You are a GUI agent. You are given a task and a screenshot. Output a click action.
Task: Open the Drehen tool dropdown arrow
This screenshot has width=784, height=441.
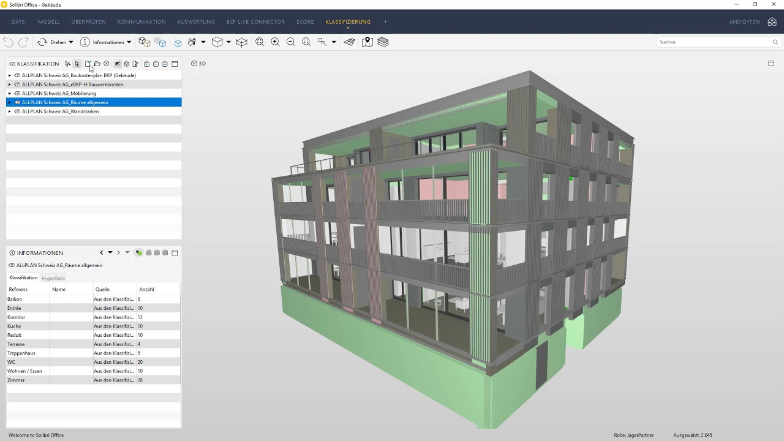(x=70, y=42)
